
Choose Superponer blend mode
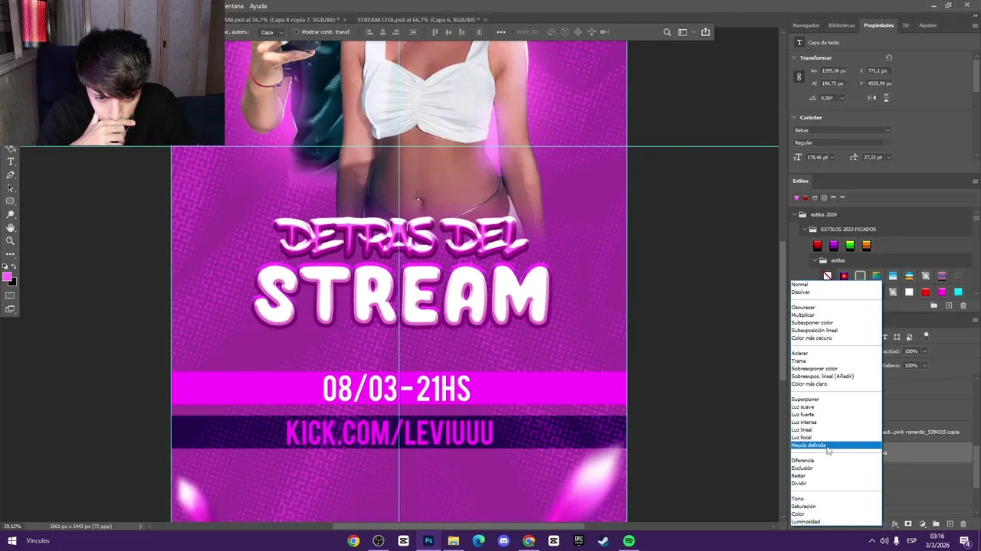pos(836,399)
